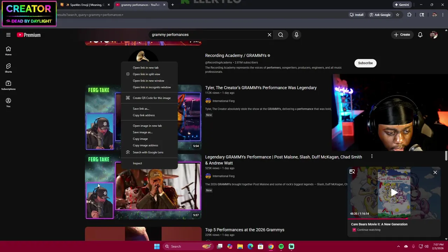Switch to the Sparkles Emoji tab
Viewport: 448px width, 252px height.
click(x=86, y=5)
